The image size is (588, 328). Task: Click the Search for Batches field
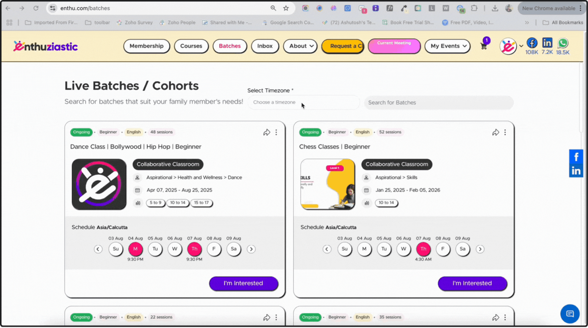438,103
